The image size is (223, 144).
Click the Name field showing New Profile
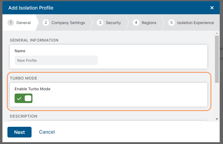click(56, 60)
